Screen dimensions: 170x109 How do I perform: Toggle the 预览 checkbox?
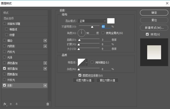pyautogui.click(x=147, y=34)
